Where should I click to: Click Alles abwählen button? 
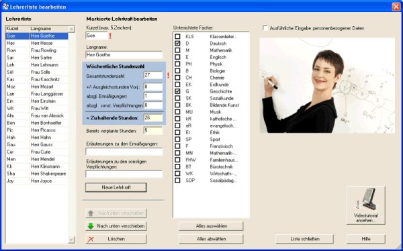(211, 239)
